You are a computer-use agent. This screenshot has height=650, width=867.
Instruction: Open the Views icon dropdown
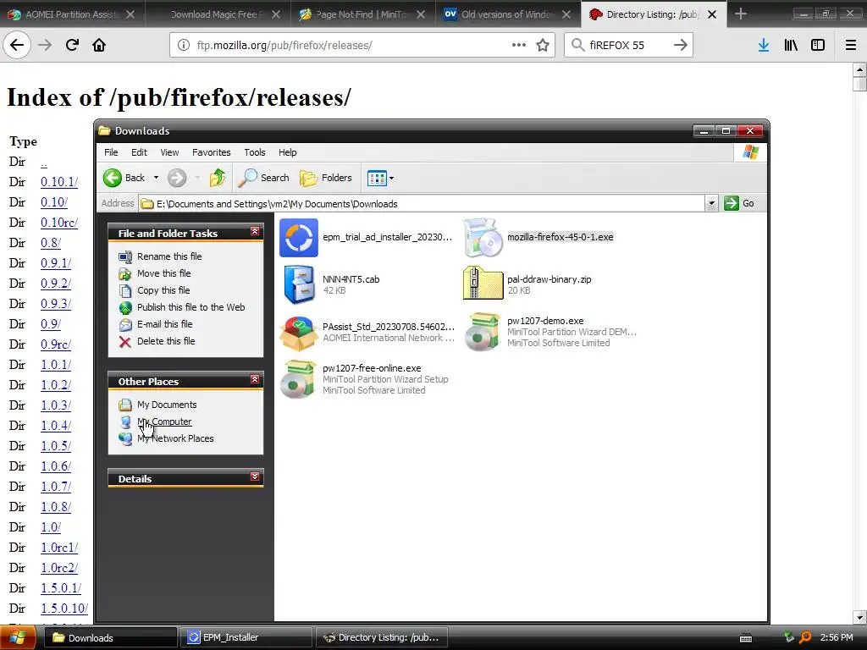[380, 178]
